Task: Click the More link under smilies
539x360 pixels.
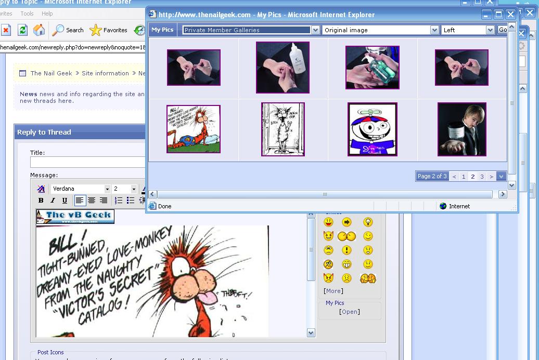Action: click(x=332, y=291)
